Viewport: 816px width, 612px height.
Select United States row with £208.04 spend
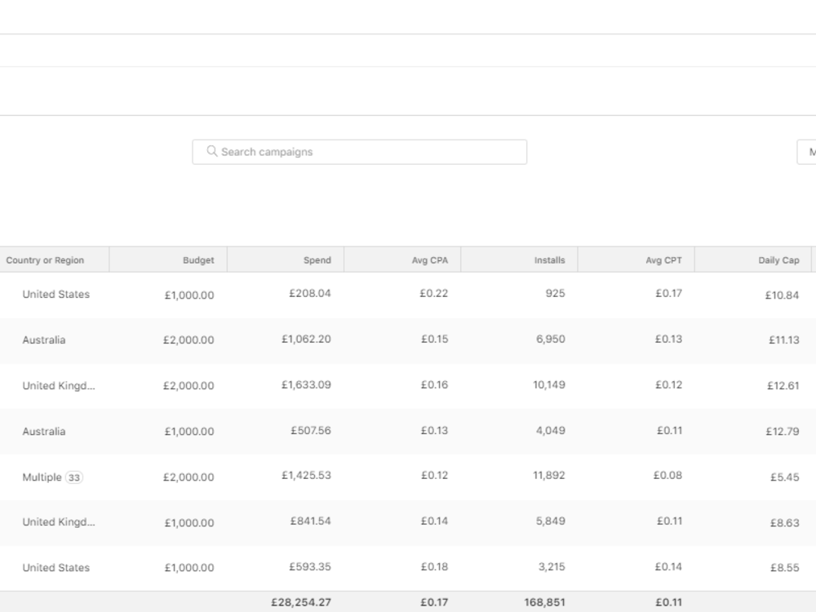click(408, 295)
